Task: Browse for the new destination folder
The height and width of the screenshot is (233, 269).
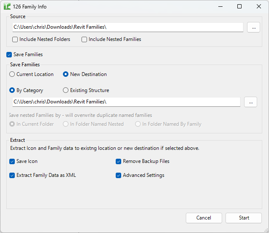Action: point(250,102)
